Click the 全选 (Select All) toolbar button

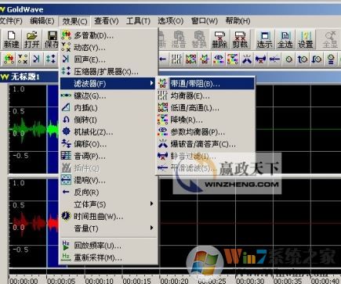click(285, 39)
